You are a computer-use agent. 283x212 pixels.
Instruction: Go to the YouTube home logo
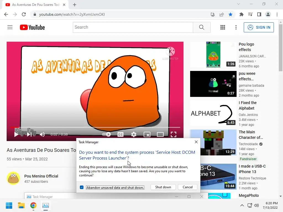[32, 27]
